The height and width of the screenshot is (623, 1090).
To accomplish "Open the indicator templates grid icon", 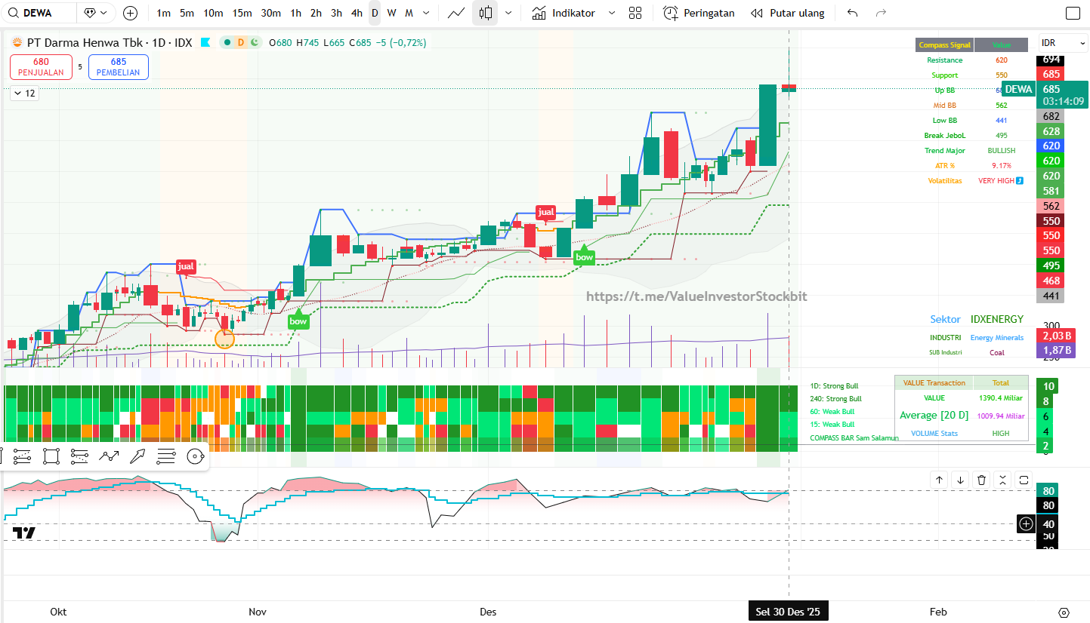I will (x=635, y=13).
